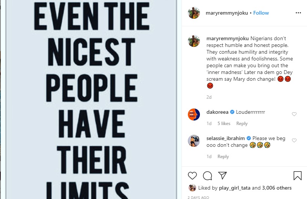
Task: Open caption author maryremmynjoku avatar
Action: (x=194, y=41)
